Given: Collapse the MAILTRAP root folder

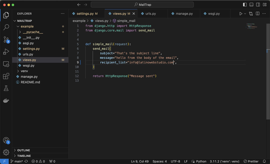Looking at the screenshot, I should (40, 21).
